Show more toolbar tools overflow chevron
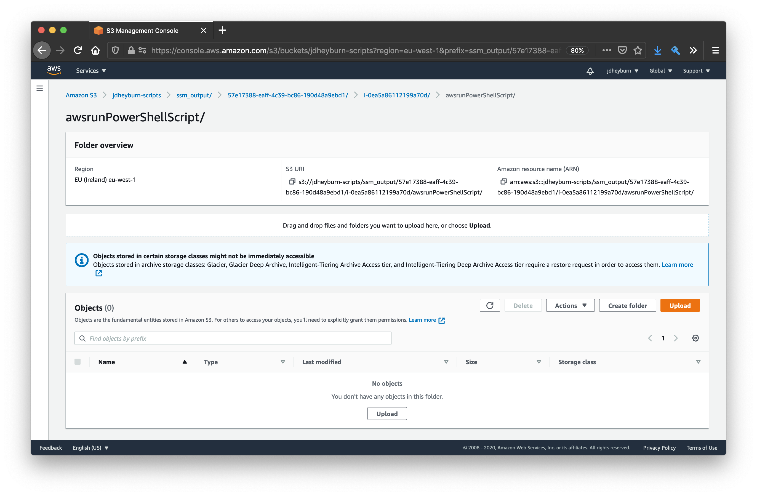Viewport: 757px width, 496px height. 693,50
